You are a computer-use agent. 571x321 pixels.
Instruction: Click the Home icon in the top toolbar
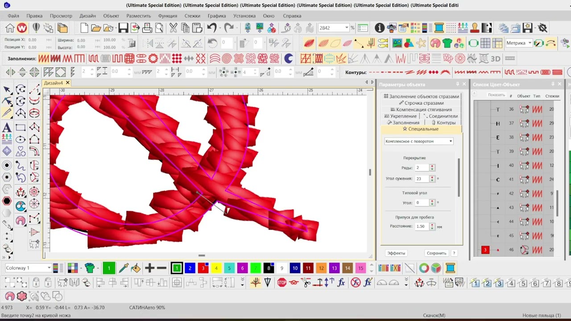click(x=10, y=28)
